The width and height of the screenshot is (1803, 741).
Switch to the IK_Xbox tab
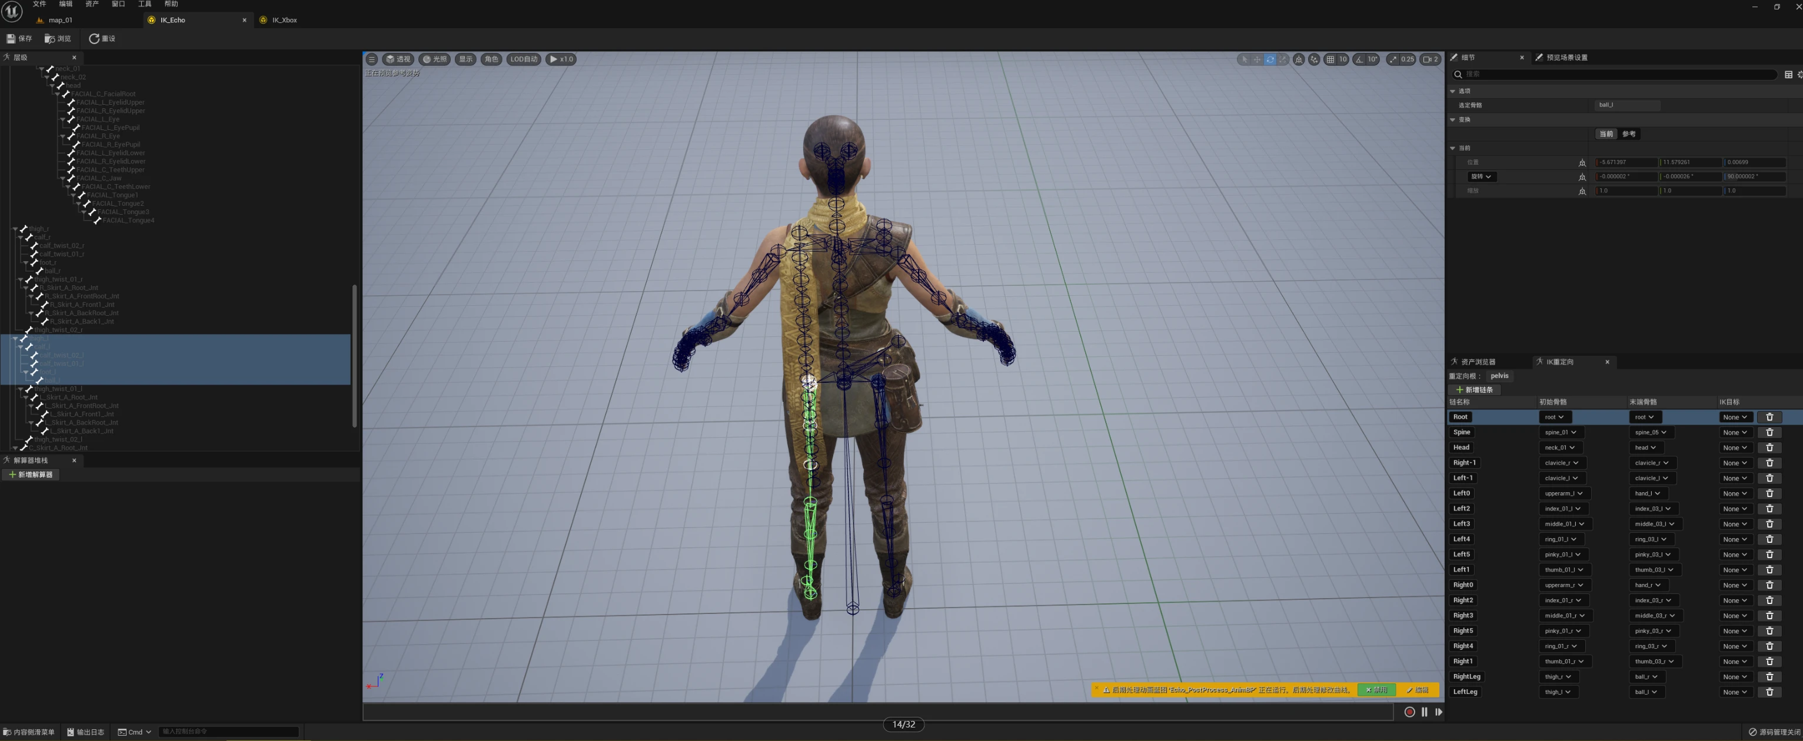tap(284, 21)
